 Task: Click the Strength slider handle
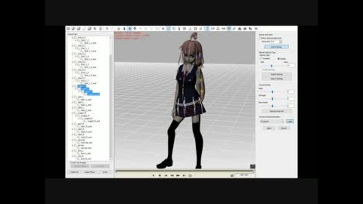click(273, 99)
